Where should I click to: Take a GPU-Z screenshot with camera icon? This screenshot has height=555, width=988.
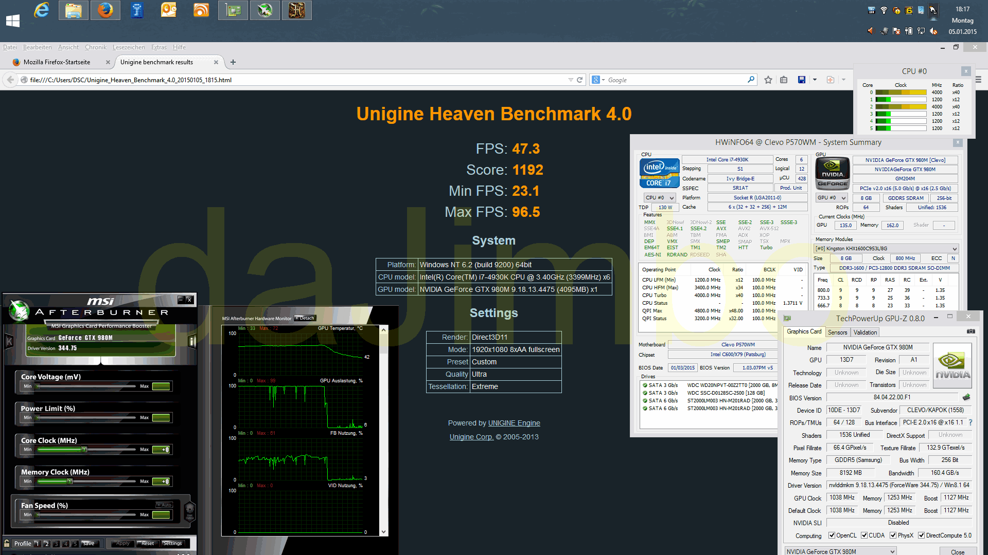tap(971, 331)
